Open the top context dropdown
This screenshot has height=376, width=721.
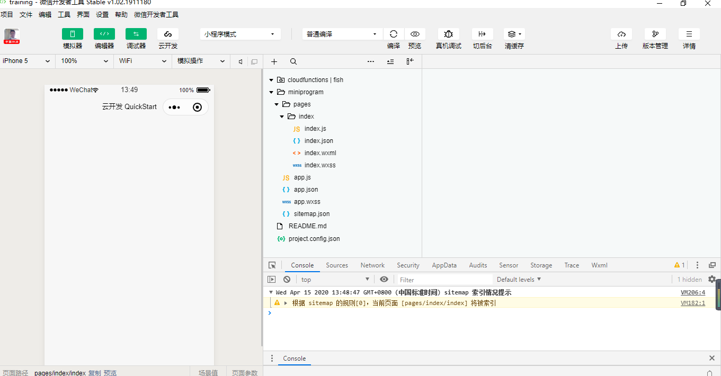pos(335,280)
